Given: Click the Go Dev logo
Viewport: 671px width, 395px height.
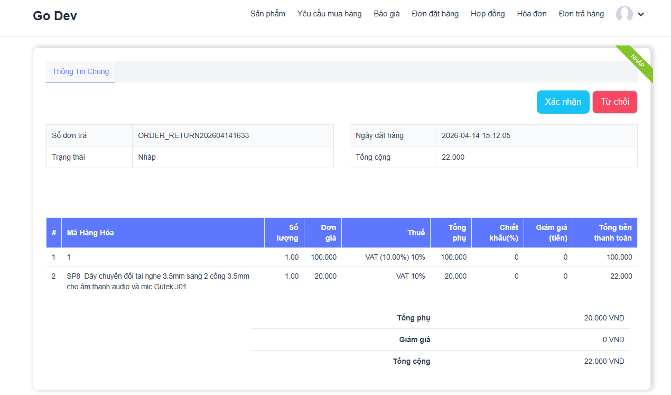Looking at the screenshot, I should pos(55,16).
